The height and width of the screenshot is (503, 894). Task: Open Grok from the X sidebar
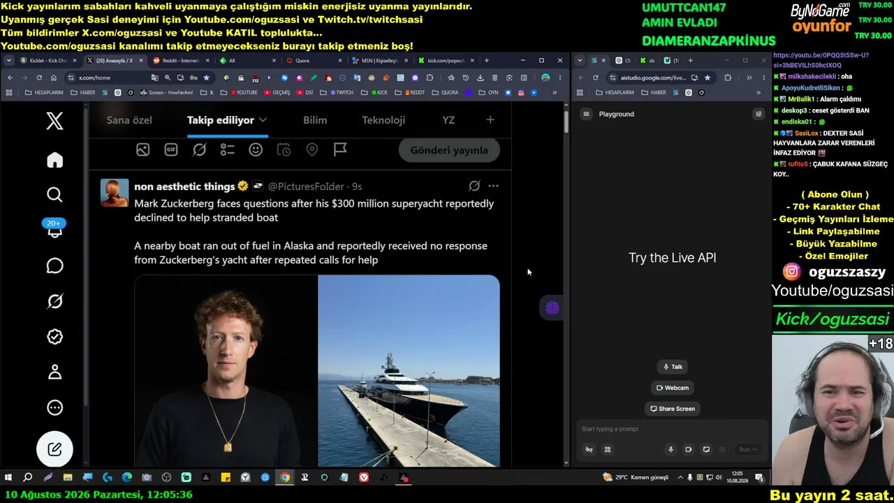tap(54, 301)
